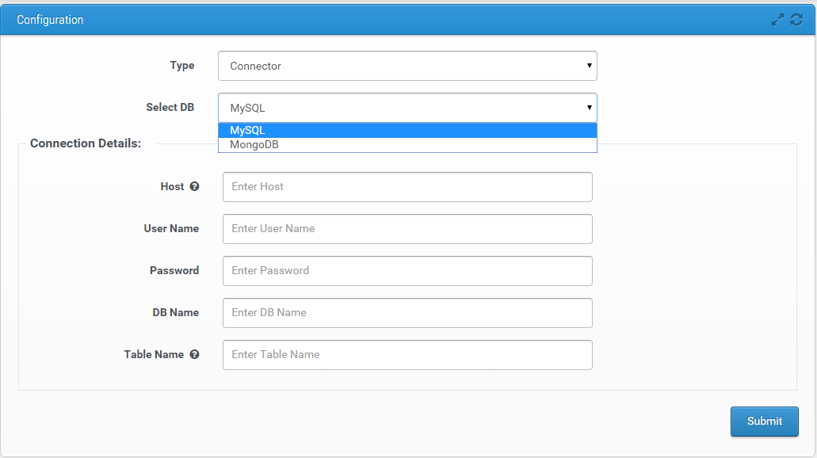Screen dimensions: 817x458
Task: Focus the Enter Table Name field
Action: [407, 355]
